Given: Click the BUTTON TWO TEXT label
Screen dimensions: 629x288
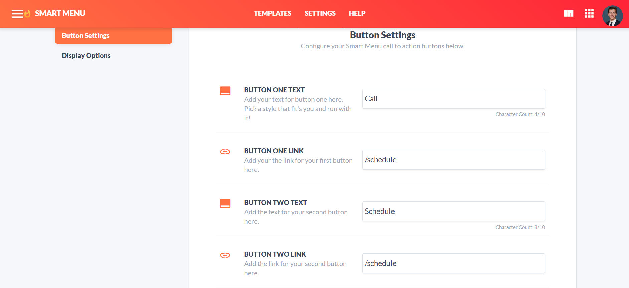Looking at the screenshot, I should [276, 203].
